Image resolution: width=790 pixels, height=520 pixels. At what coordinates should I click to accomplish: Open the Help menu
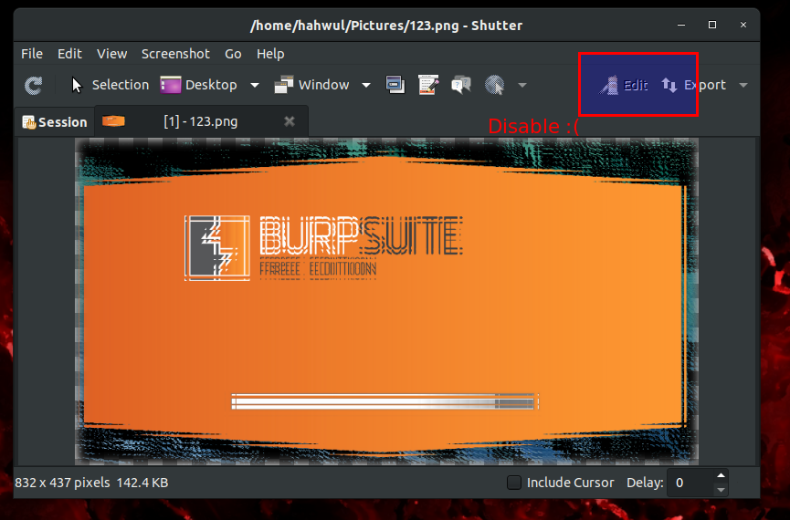[270, 54]
